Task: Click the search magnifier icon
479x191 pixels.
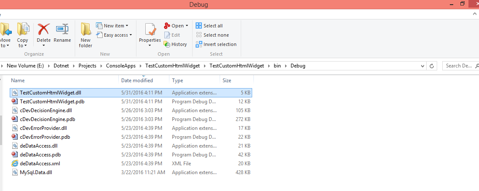Action: coord(476,66)
